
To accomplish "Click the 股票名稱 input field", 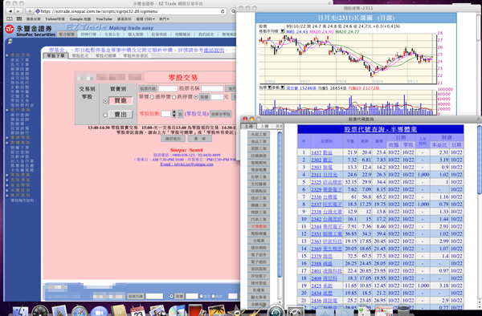I will 212,89.
